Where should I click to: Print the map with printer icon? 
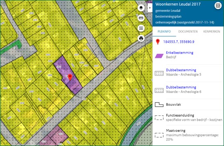[x=141, y=38]
